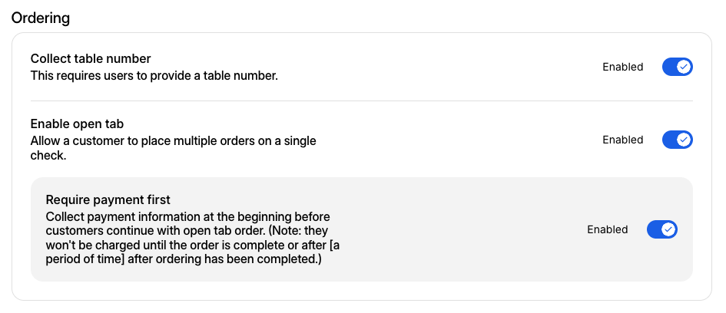Toggle off Require payment first
This screenshot has width=726, height=313.
tap(661, 229)
